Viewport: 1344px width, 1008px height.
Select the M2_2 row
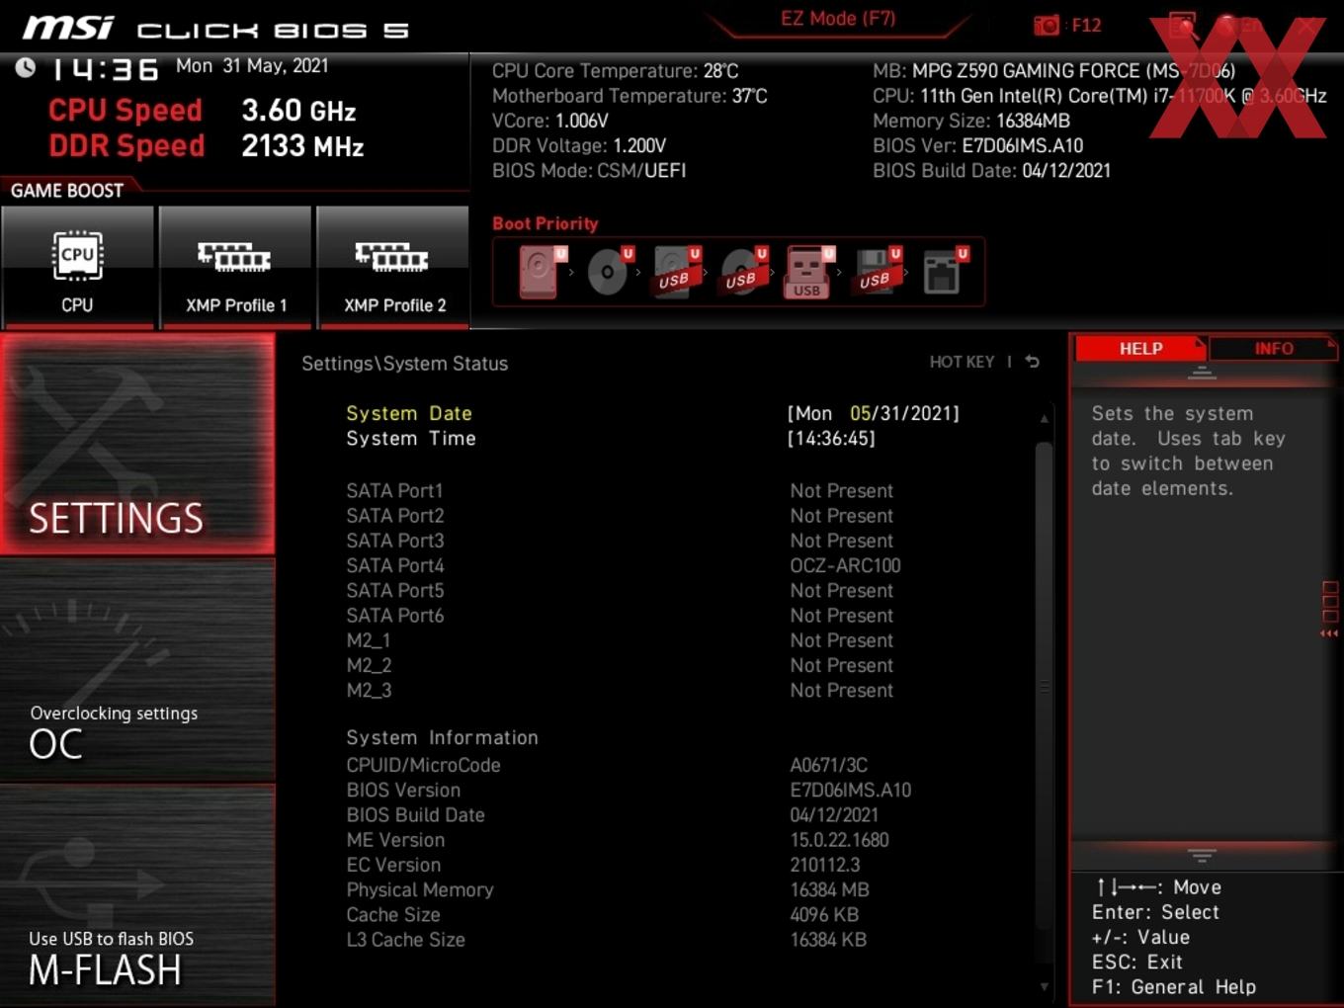point(620,665)
